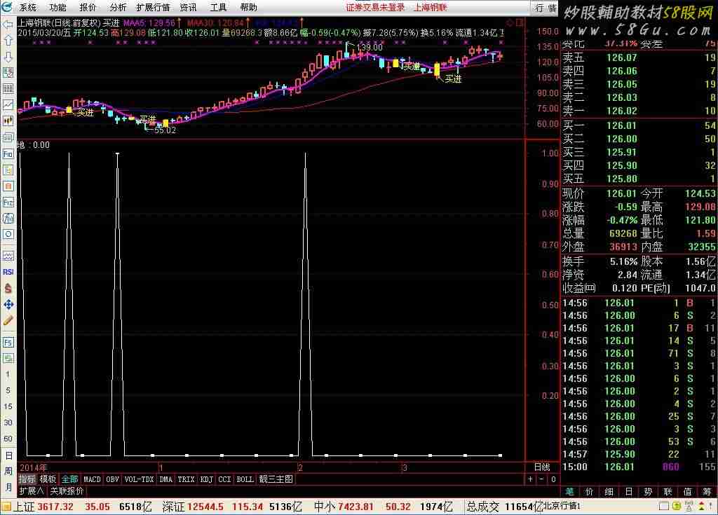
Task: Select the BOLL indicator tab
Action: (x=245, y=479)
